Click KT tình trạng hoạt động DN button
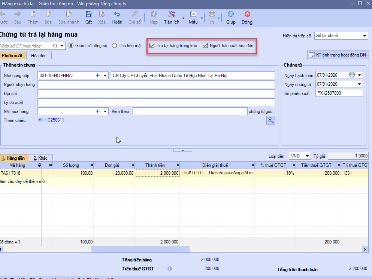Viewport: 372px width, 279px height. click(x=337, y=55)
